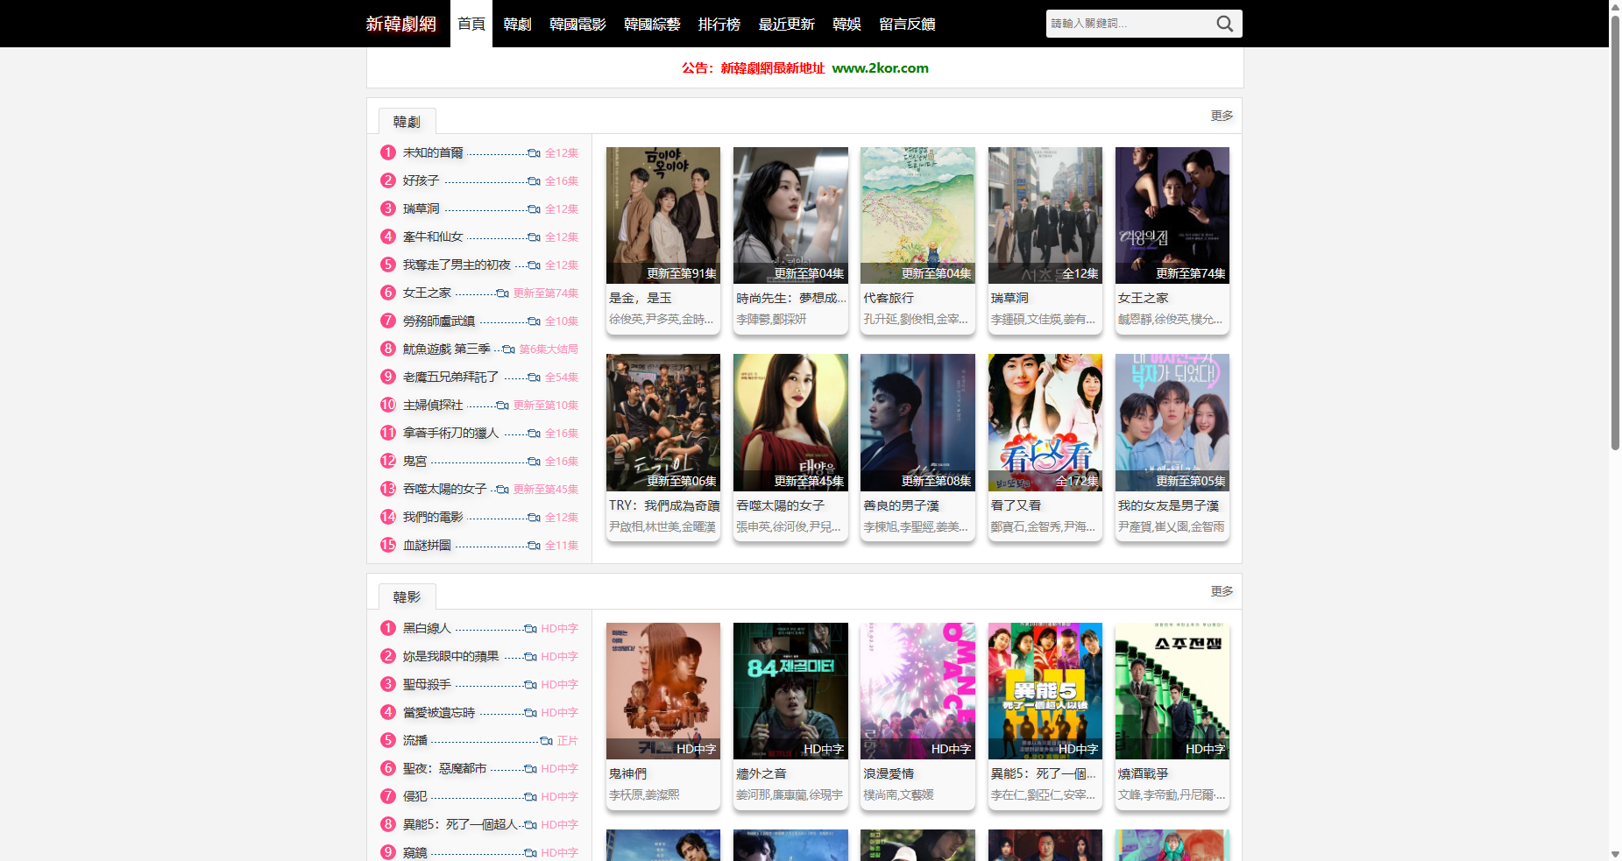
Task: Open 最近更新 in the navigation bar
Action: click(786, 24)
